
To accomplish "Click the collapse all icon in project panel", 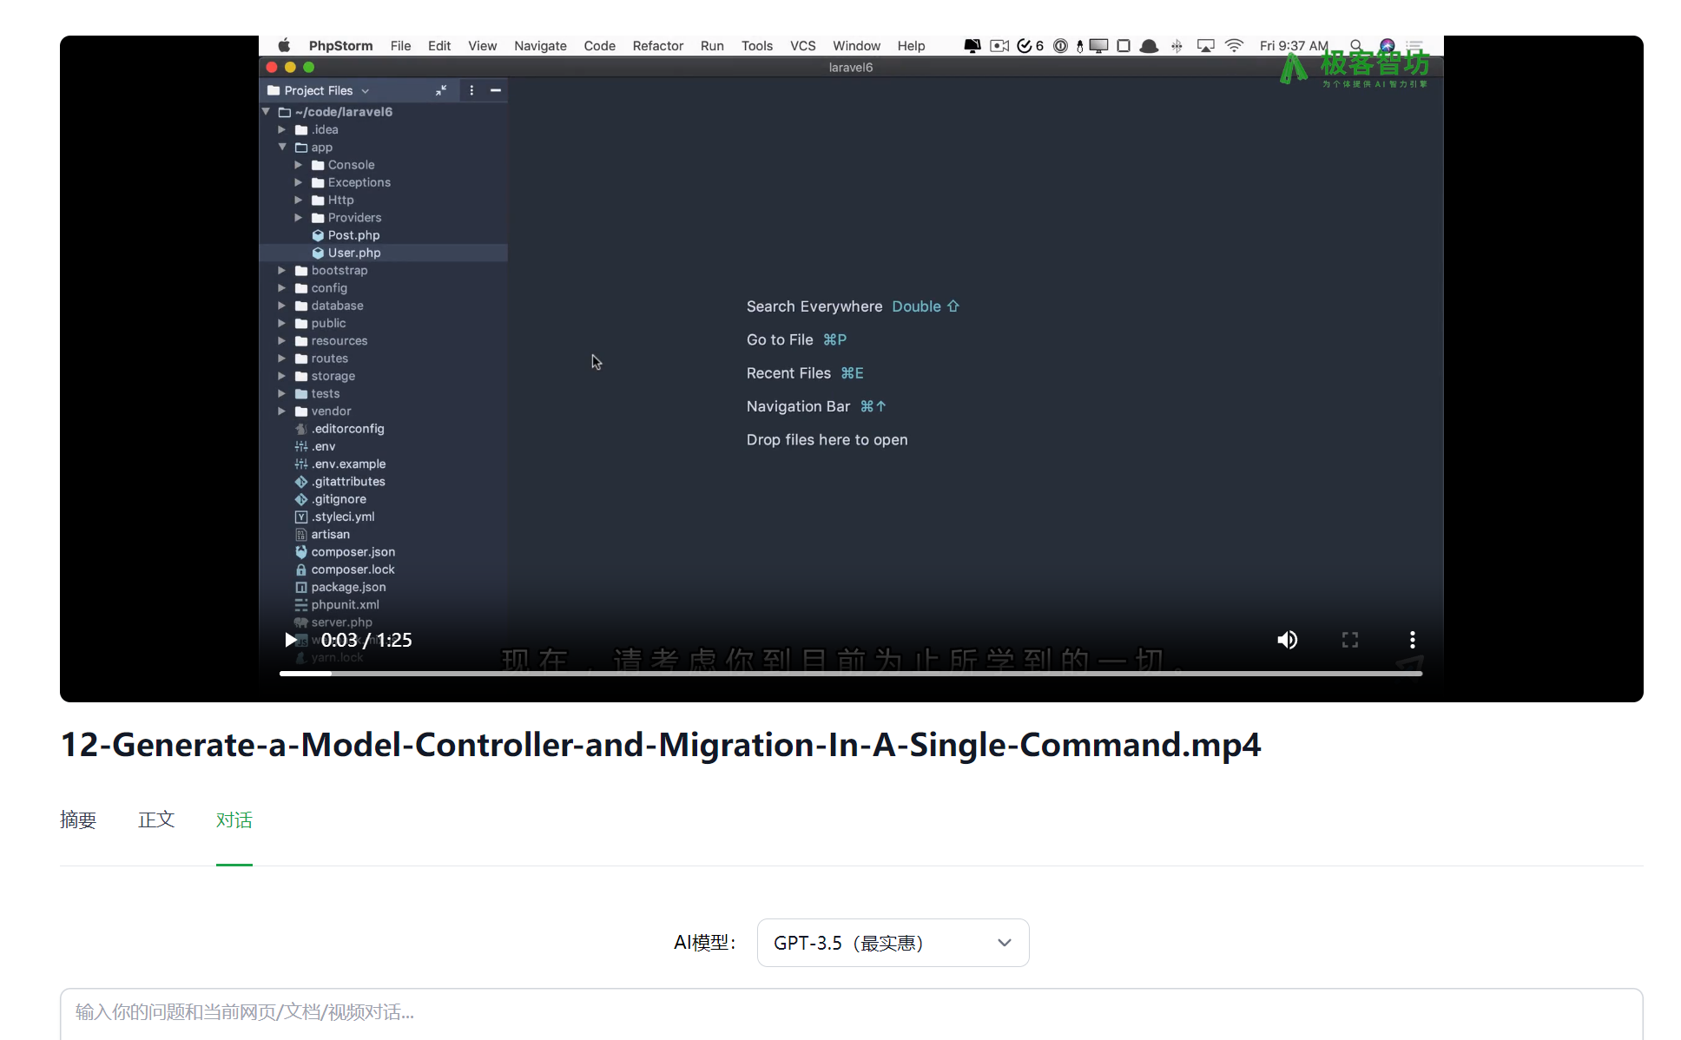I will click(441, 90).
